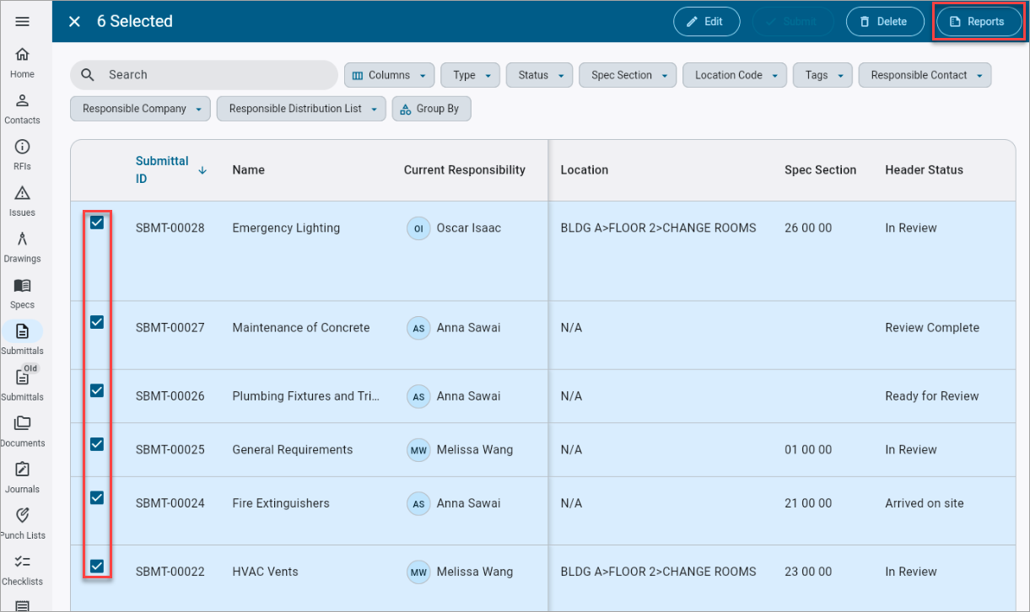Click MW avatar in SBMT-00025 row
Image resolution: width=1030 pixels, height=612 pixels.
tap(418, 450)
